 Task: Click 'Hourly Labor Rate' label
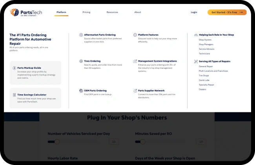(63, 158)
